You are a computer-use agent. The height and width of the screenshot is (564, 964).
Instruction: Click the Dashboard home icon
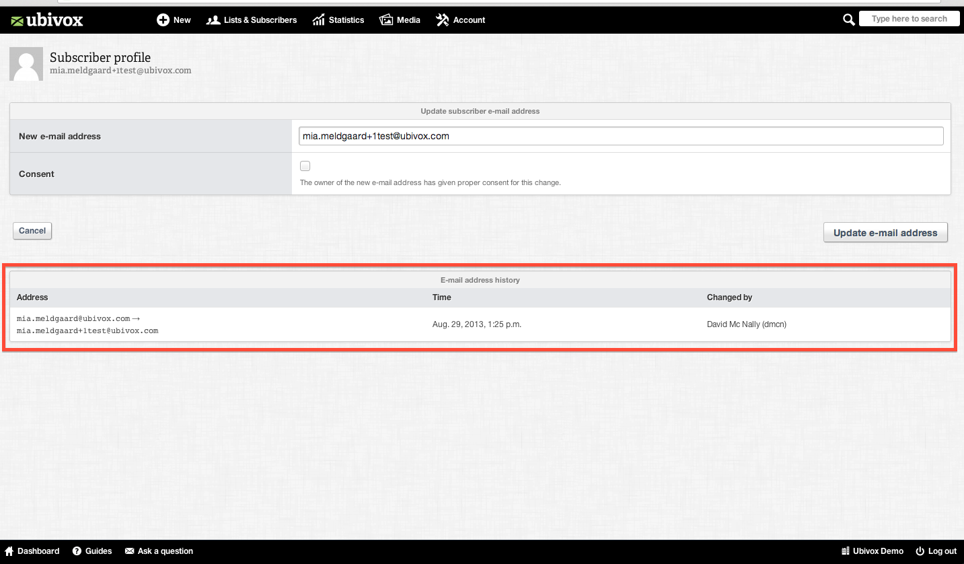point(9,551)
